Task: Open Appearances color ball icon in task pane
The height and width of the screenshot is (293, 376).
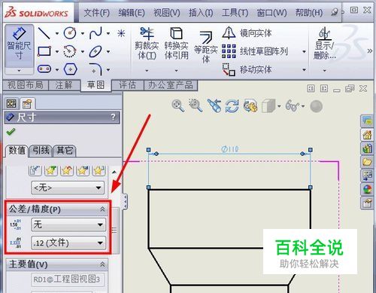Action: [x=367, y=189]
